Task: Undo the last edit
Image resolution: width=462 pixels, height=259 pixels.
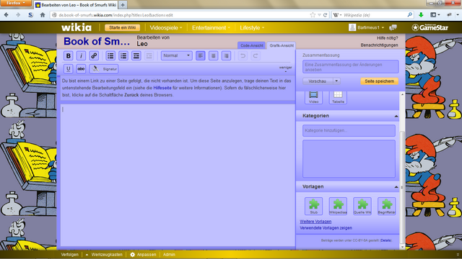Action: [x=243, y=55]
